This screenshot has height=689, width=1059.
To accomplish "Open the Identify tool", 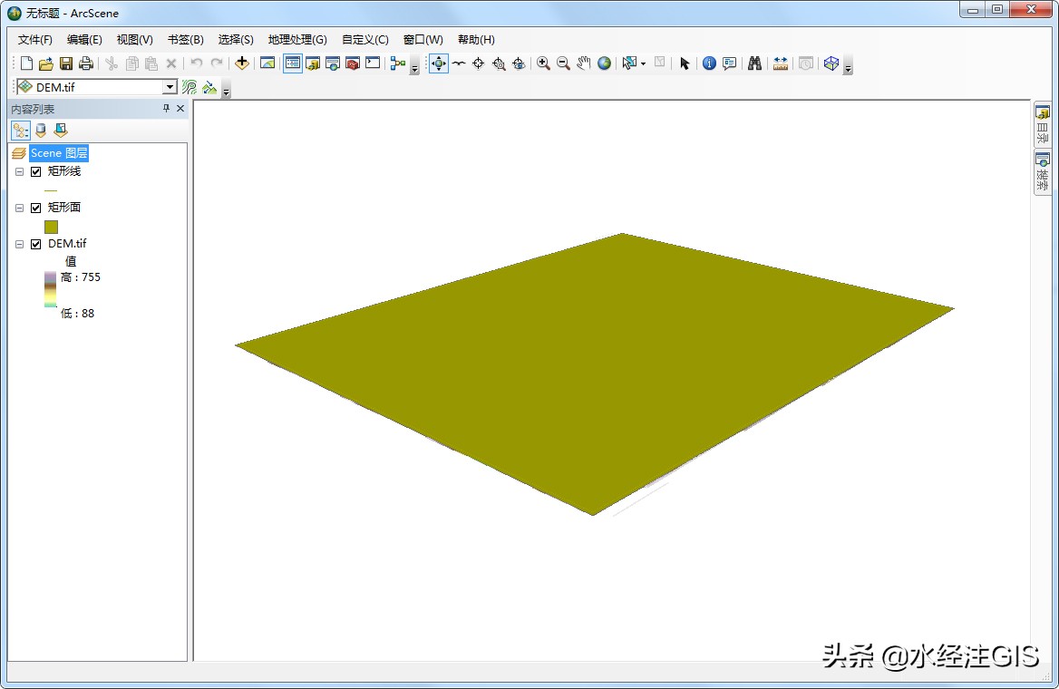I will click(x=711, y=63).
